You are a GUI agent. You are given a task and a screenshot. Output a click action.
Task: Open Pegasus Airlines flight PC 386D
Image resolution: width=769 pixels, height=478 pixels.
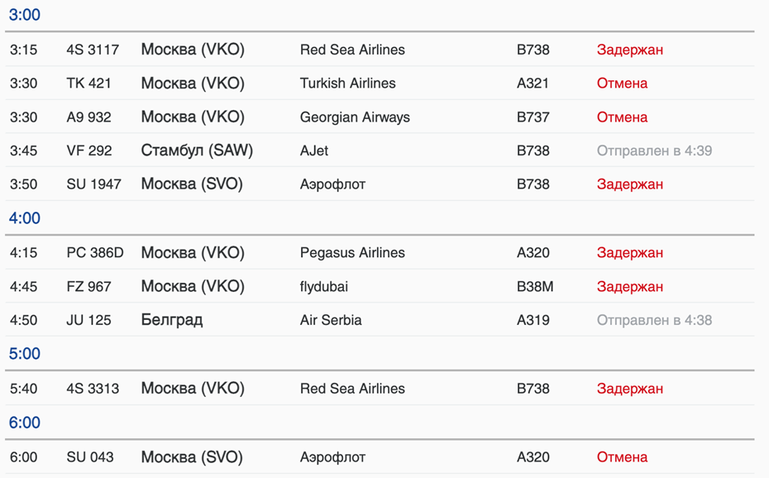point(95,253)
